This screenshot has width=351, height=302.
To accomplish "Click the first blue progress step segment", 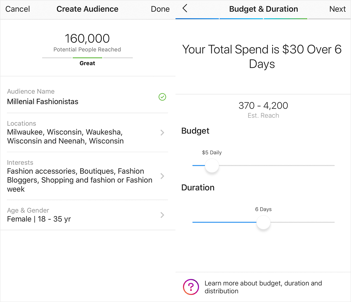I will pos(197,19).
